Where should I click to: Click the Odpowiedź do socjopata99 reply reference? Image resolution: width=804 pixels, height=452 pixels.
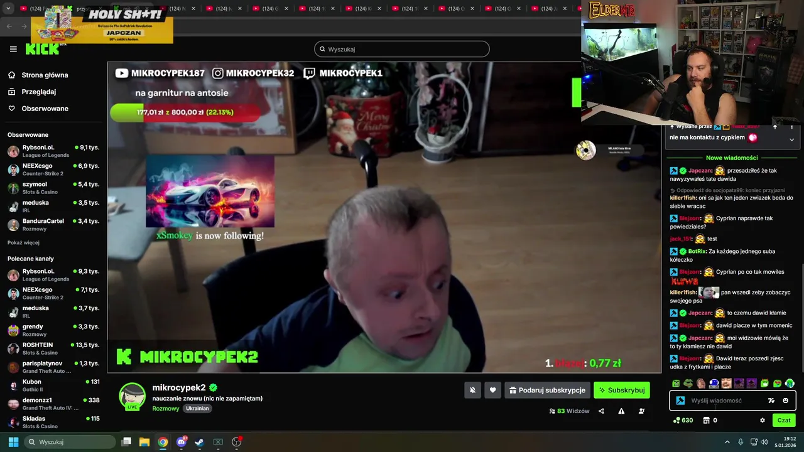727,190
